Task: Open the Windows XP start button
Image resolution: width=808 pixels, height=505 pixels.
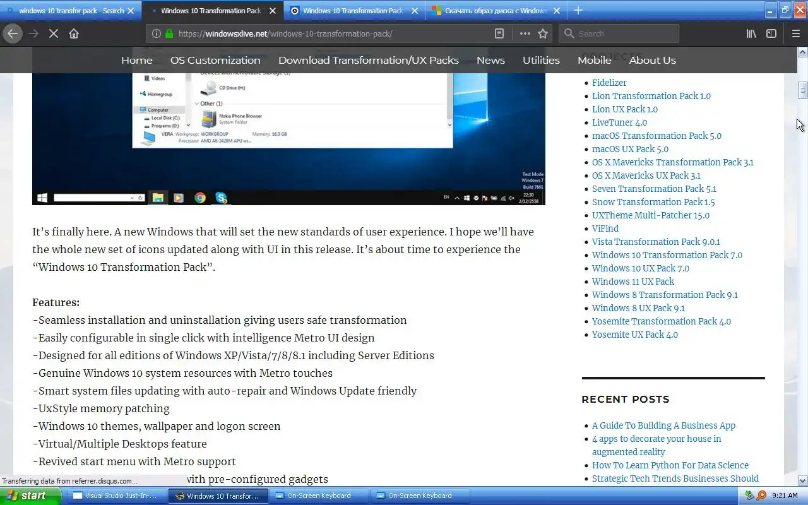Action: pos(30,496)
